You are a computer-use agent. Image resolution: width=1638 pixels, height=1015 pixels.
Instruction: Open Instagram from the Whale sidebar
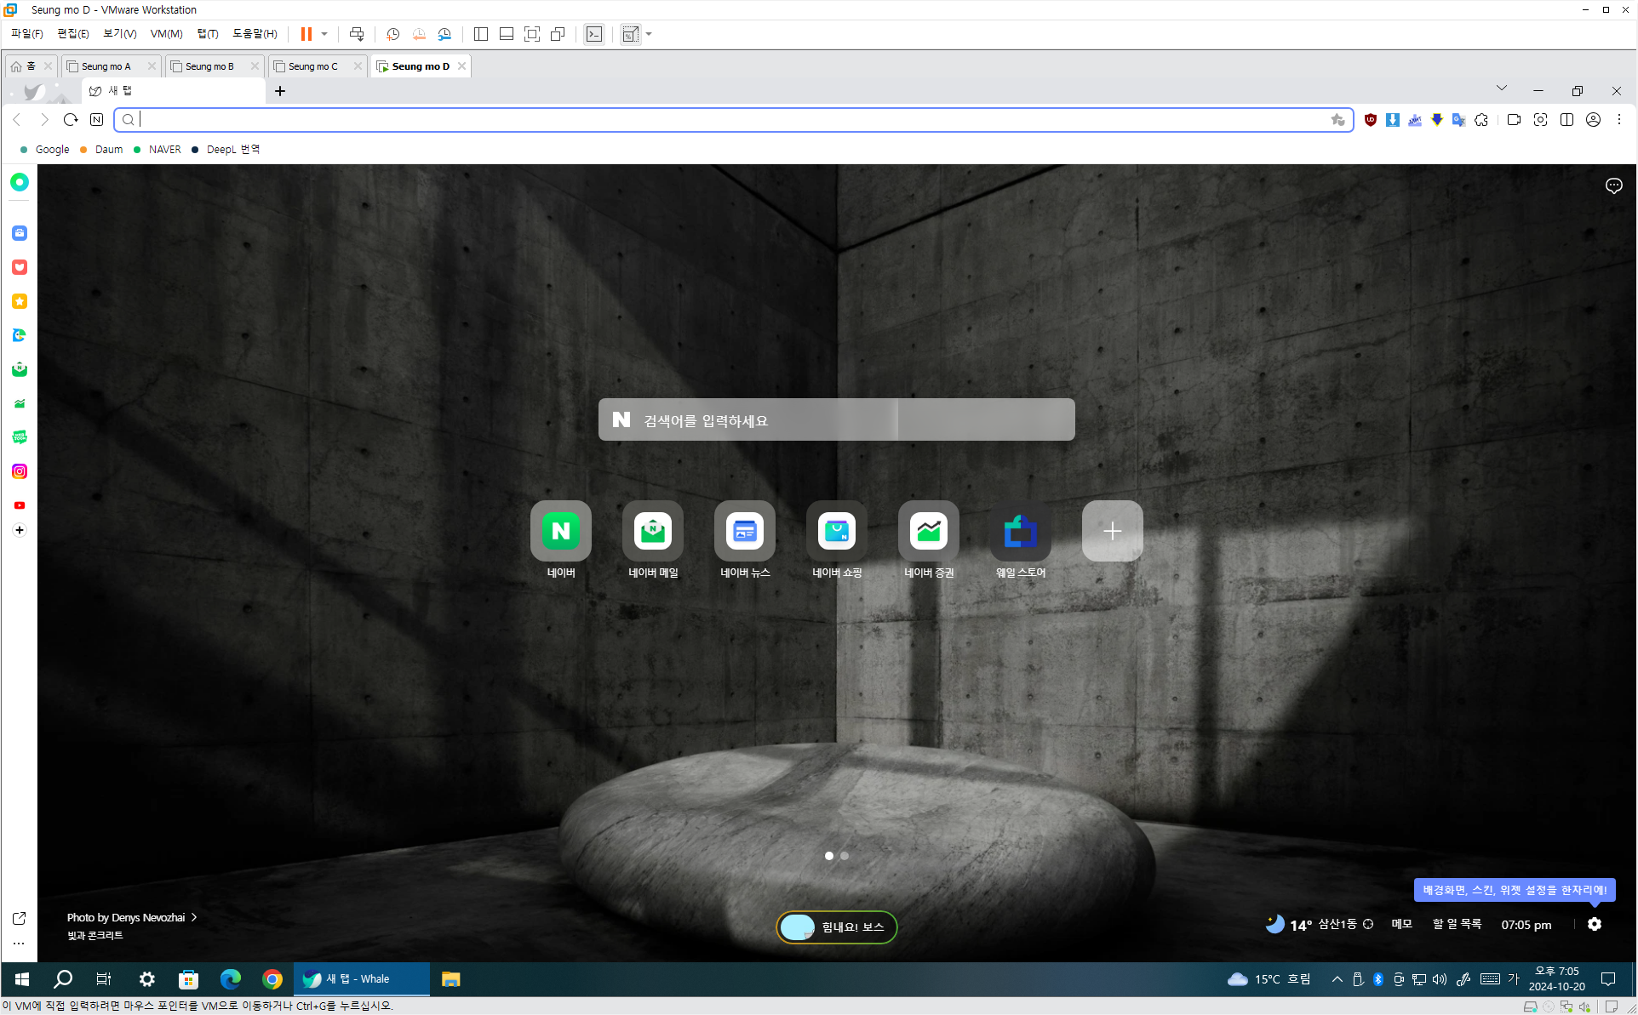(x=20, y=471)
